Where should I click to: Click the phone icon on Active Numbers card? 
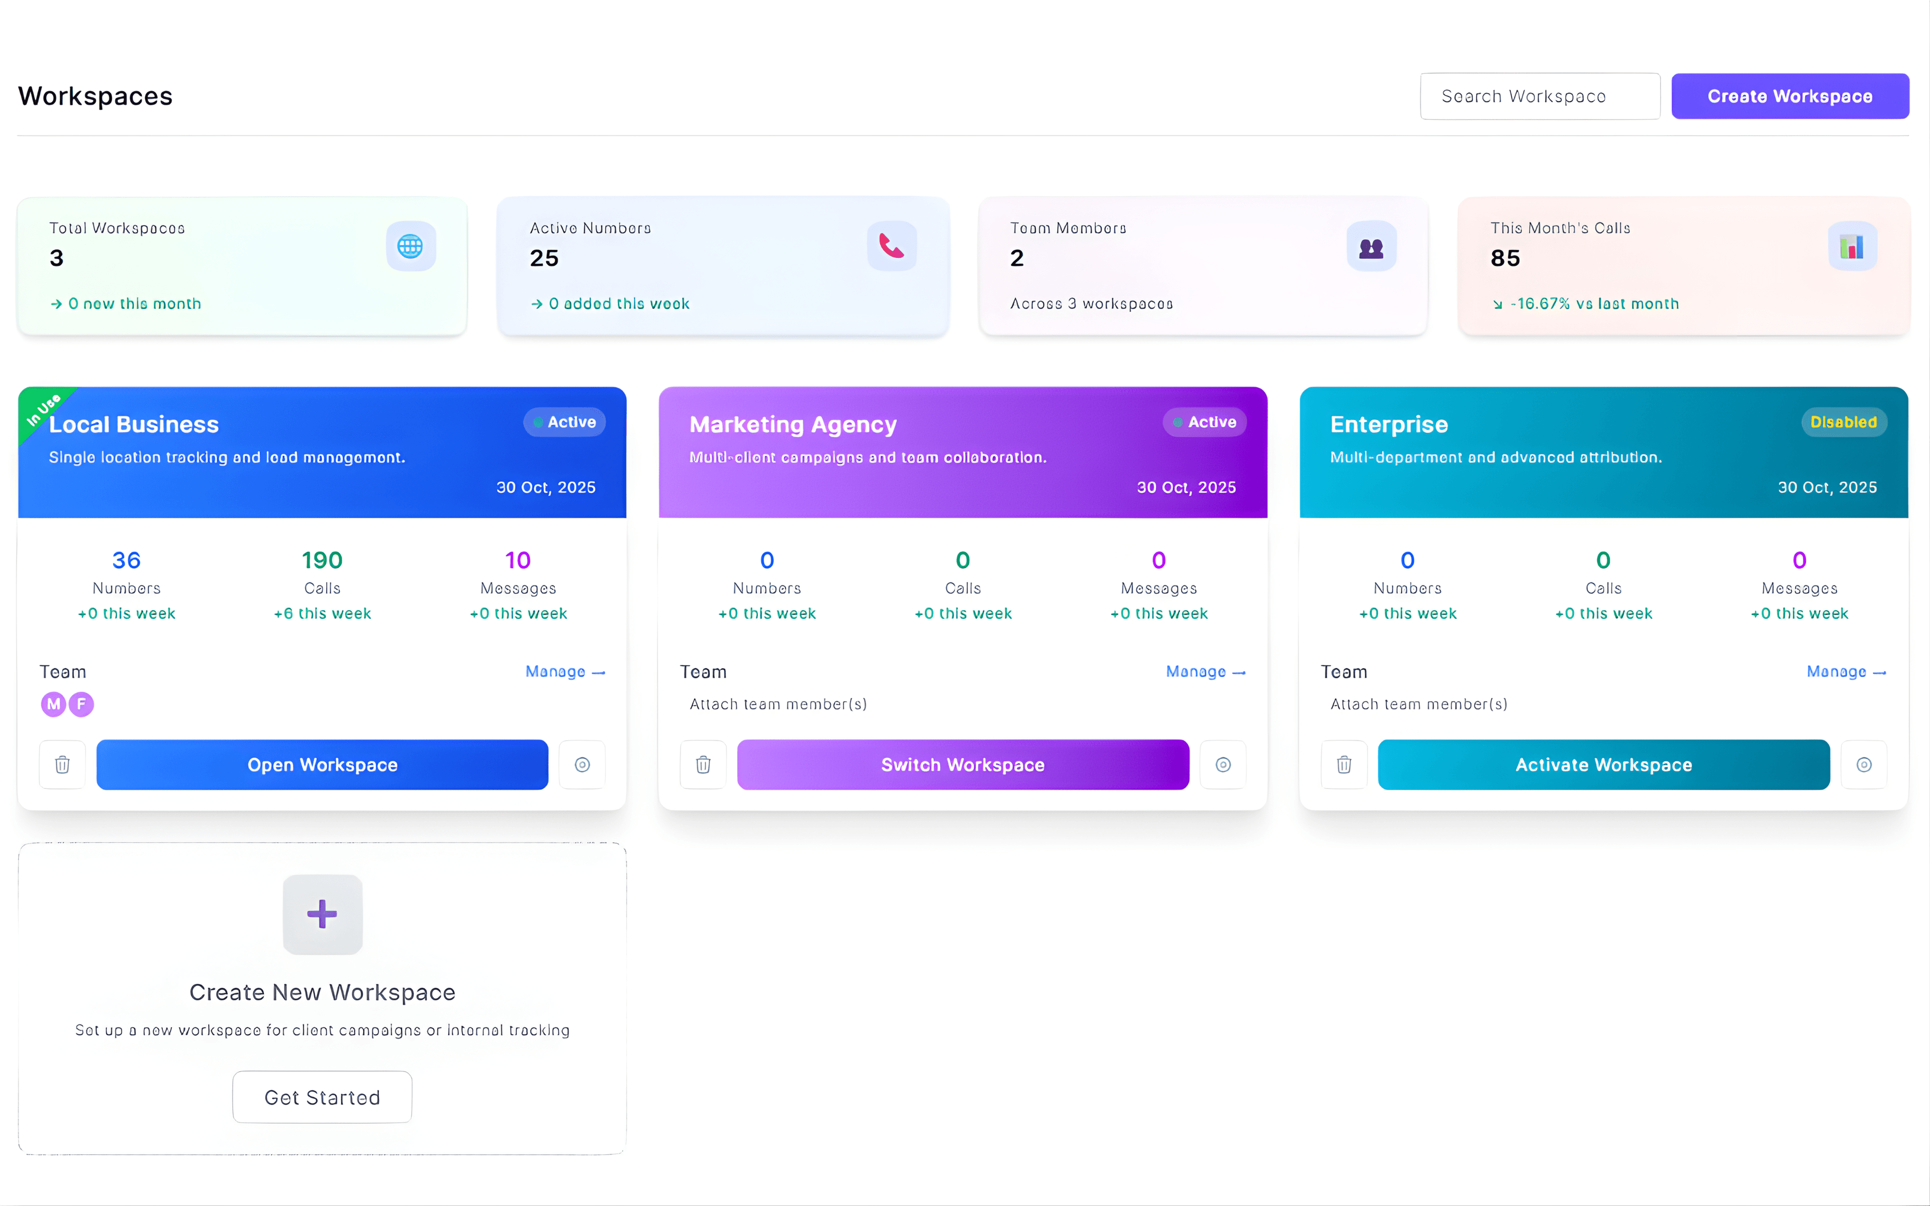point(891,246)
